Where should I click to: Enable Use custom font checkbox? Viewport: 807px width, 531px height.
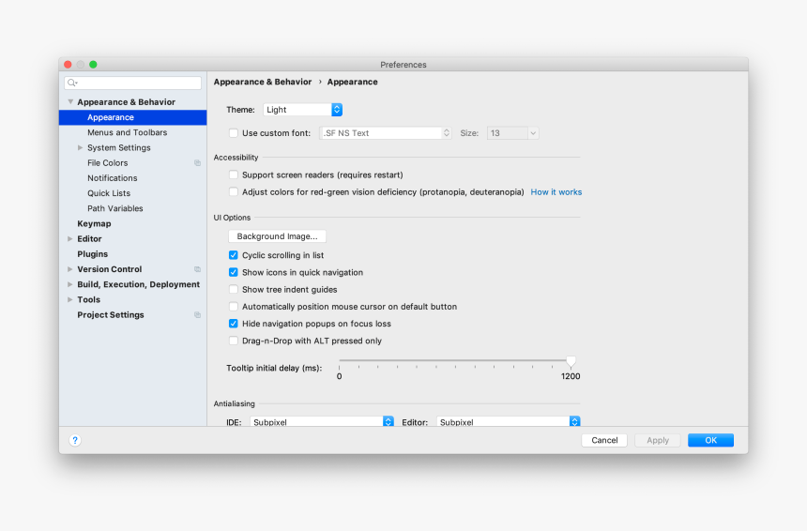234,133
